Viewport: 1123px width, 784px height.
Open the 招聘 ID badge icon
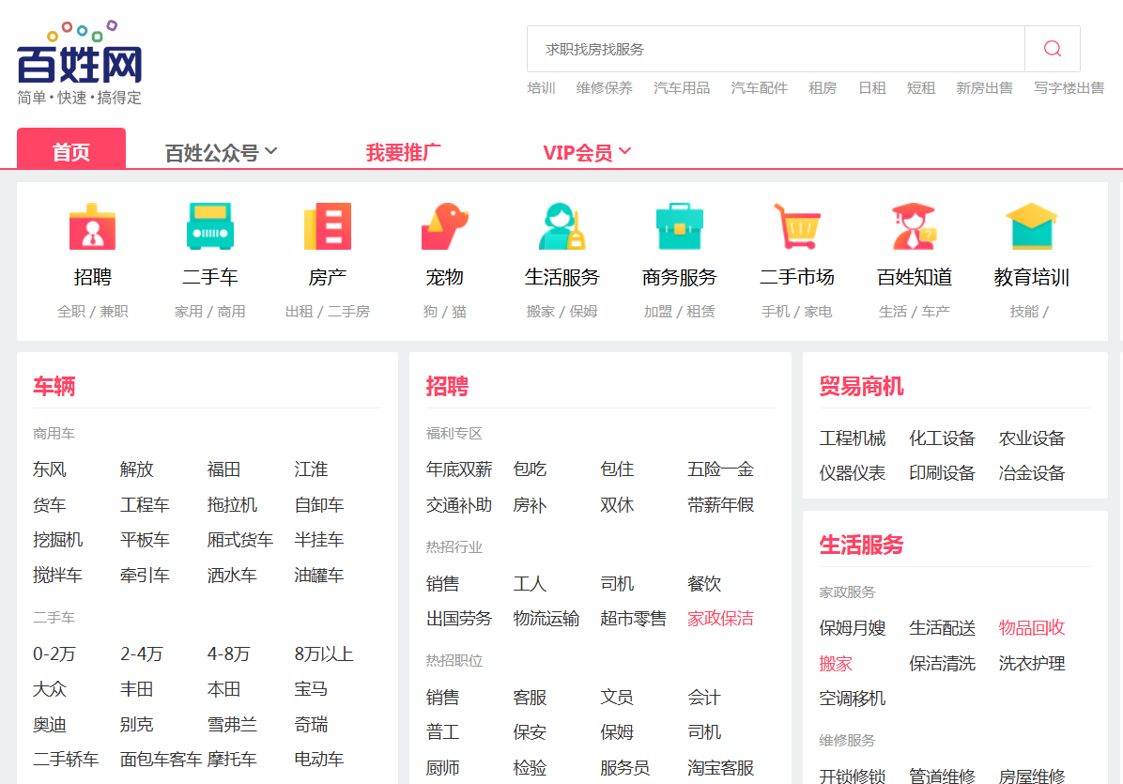click(x=92, y=227)
